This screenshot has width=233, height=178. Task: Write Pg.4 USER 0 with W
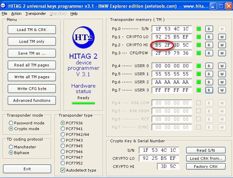pos(222,66)
